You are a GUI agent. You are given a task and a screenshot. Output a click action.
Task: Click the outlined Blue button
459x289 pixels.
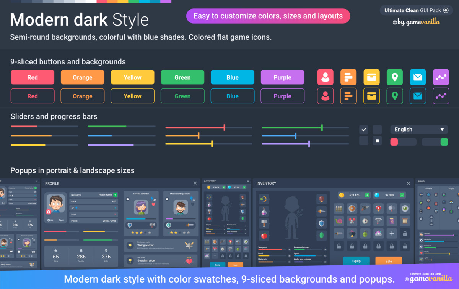233,96
